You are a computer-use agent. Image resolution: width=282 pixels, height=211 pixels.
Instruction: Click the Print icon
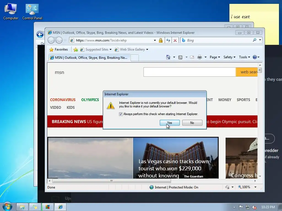[x=200, y=57]
